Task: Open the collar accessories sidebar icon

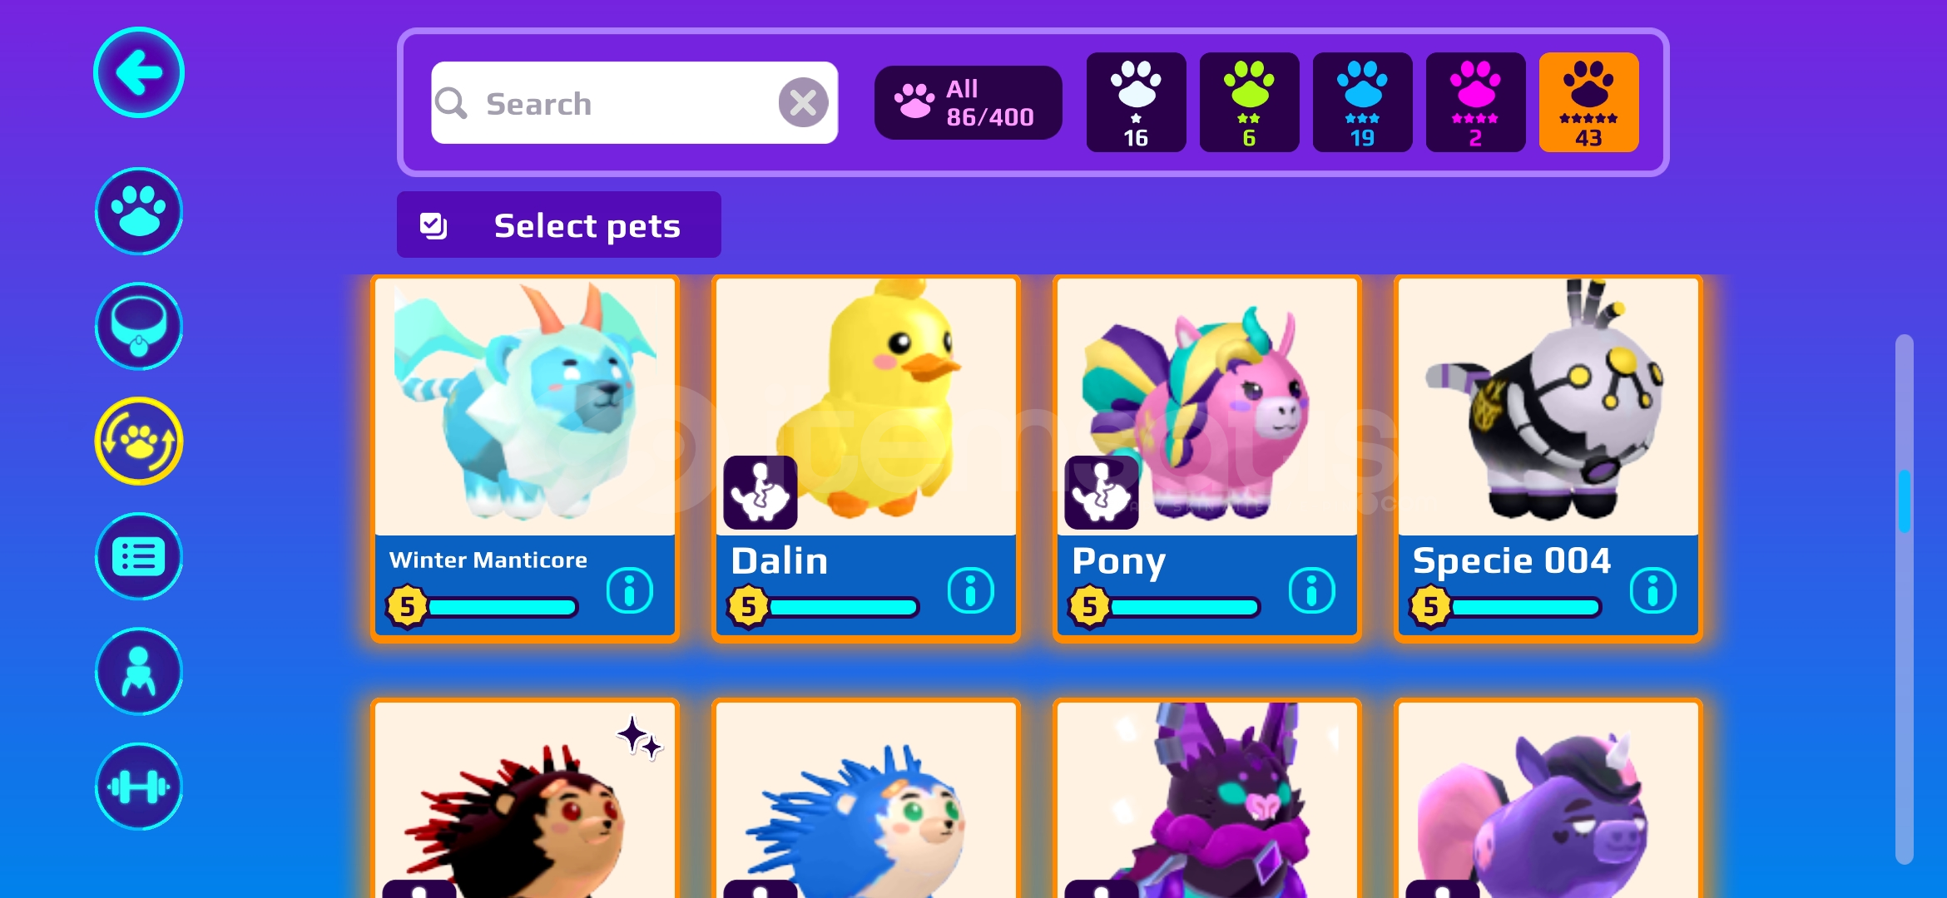Action: 139,326
